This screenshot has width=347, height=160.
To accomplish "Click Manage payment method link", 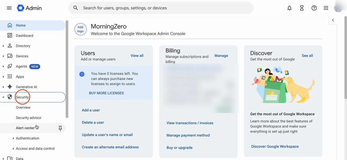I will [x=188, y=135].
